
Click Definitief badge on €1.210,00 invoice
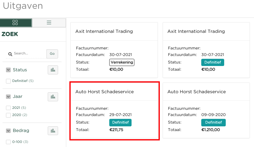[x=213, y=122]
